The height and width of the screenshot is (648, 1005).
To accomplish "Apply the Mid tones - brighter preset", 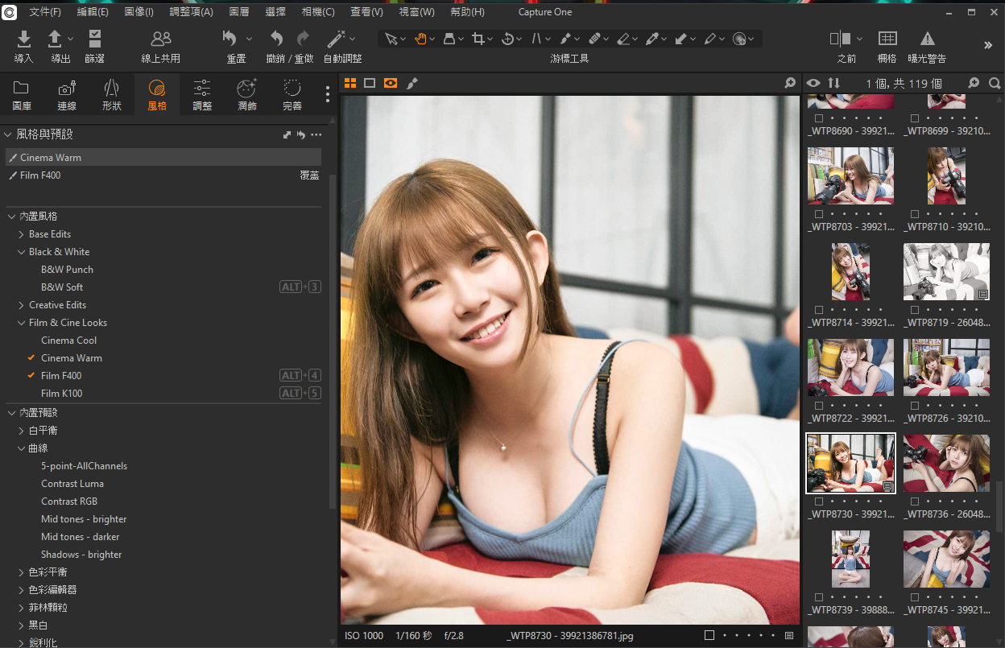I will 84,519.
